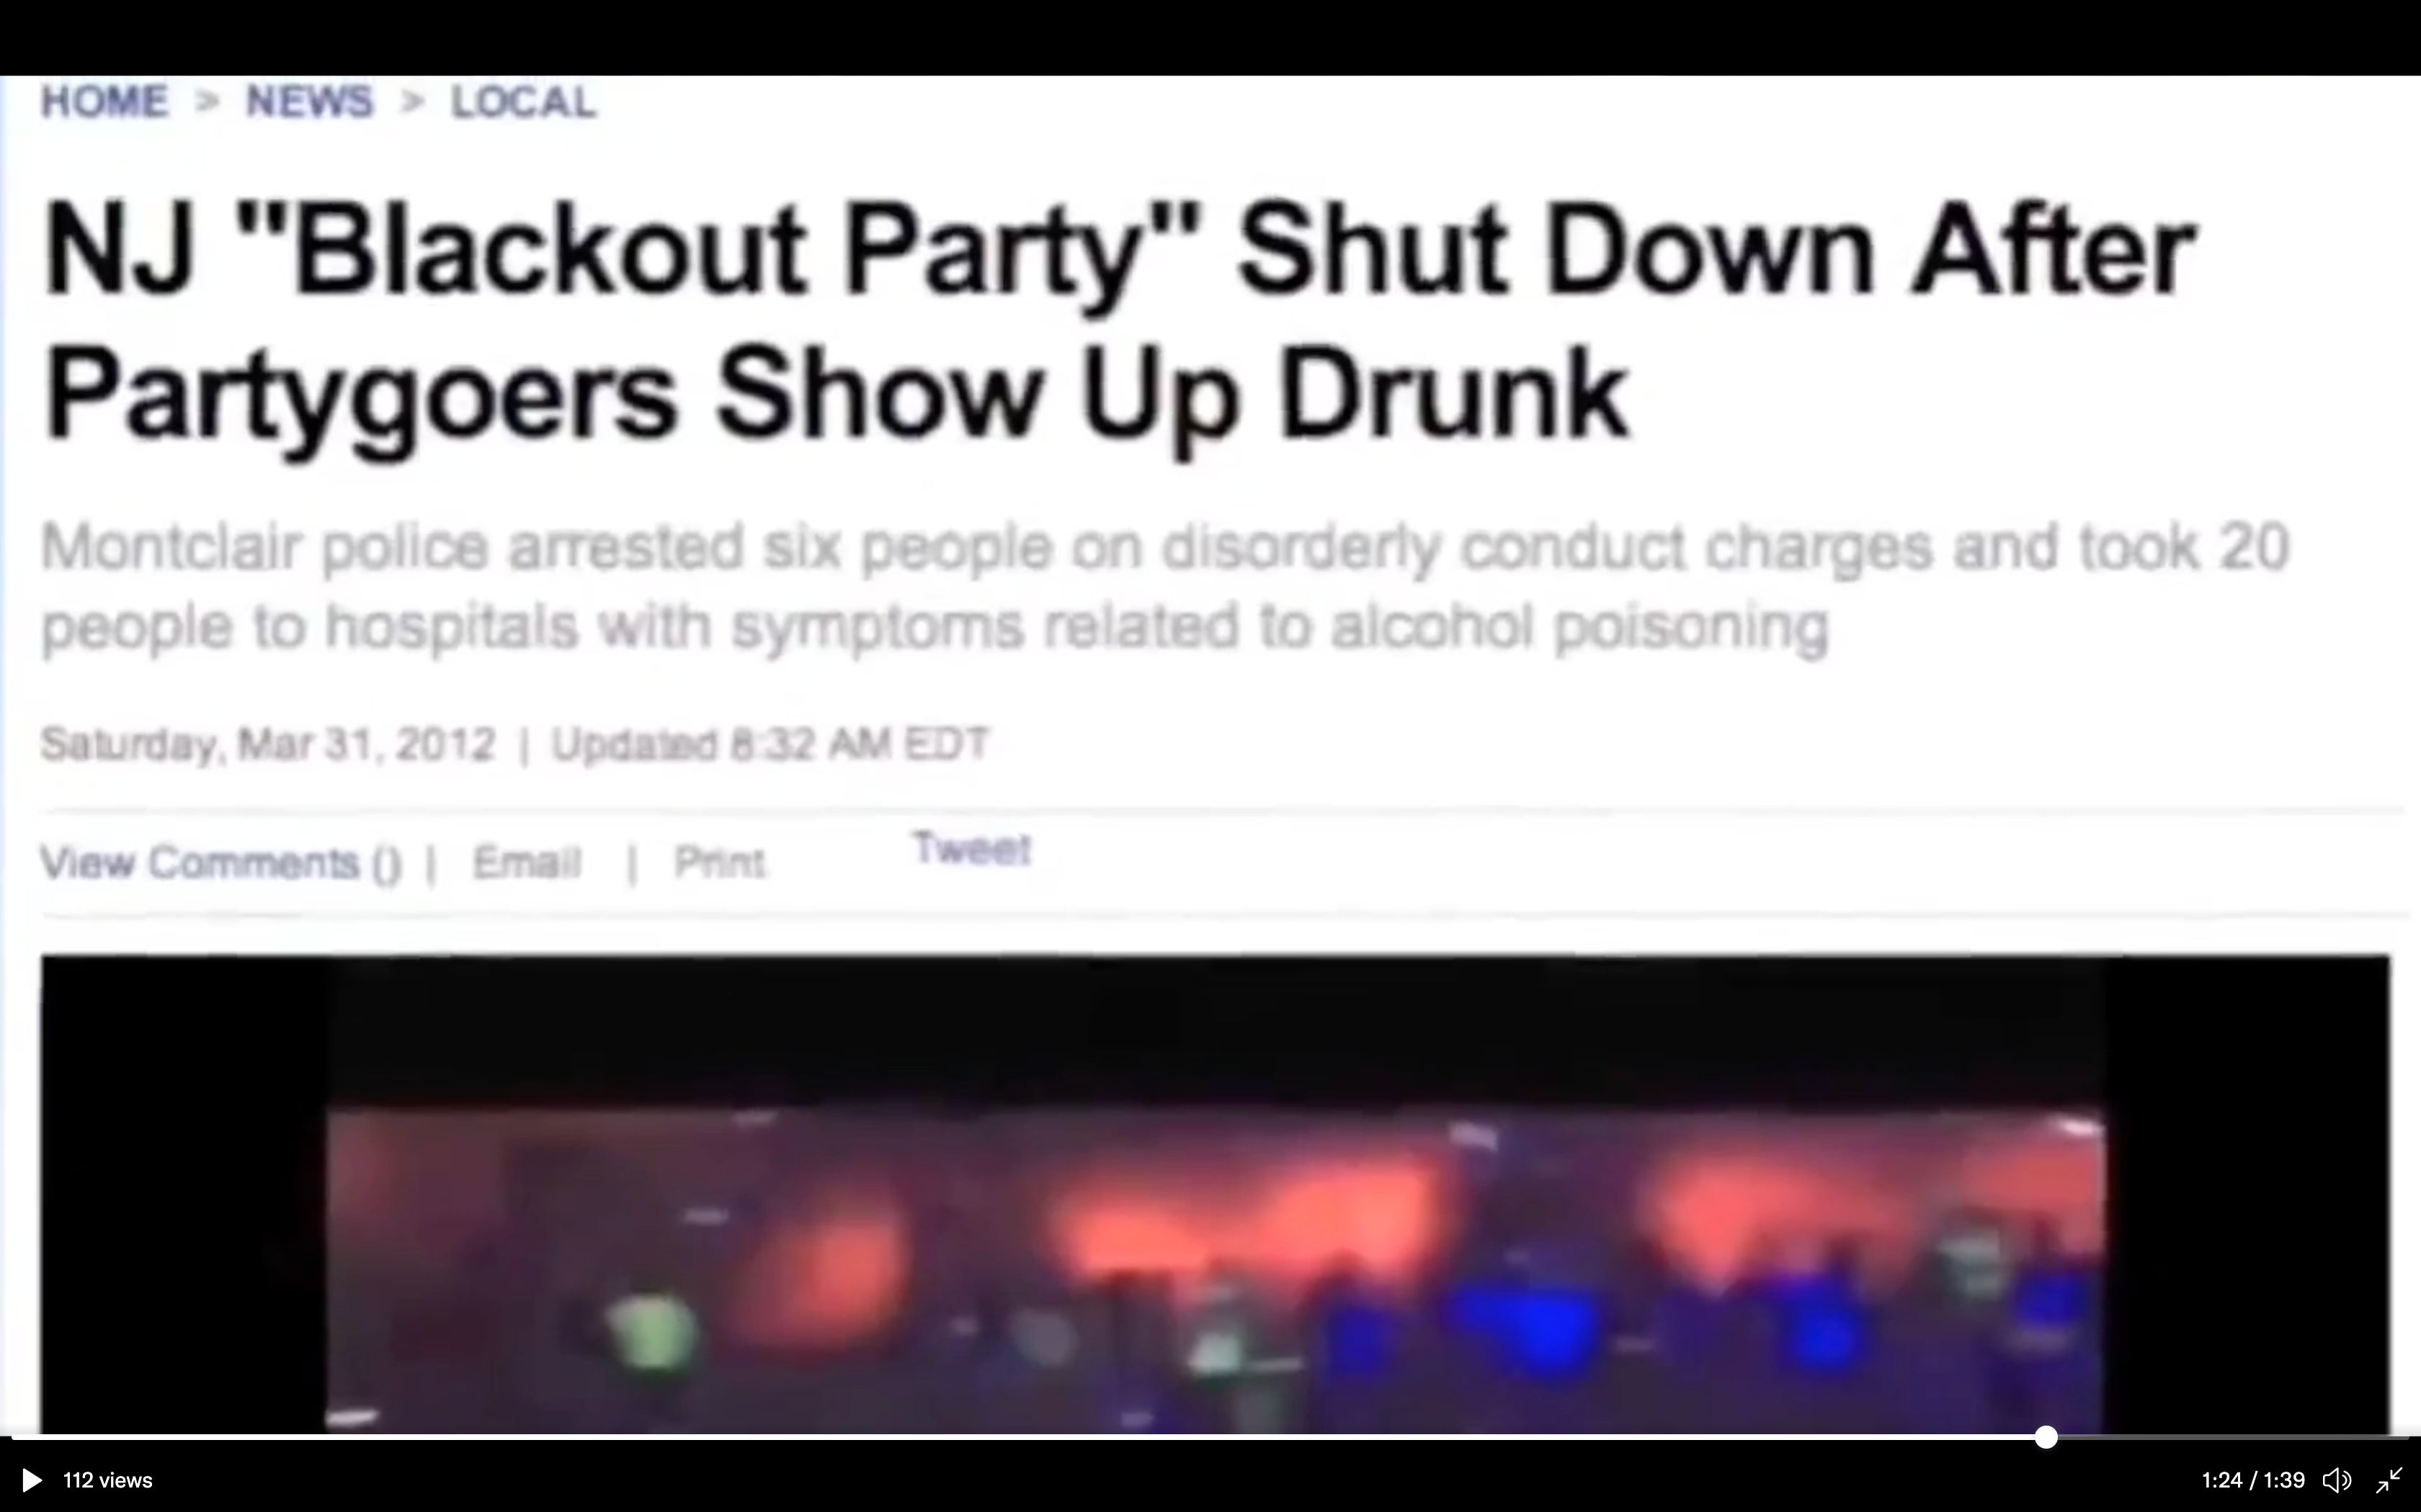This screenshot has height=1512, width=2421.
Task: Click the arrow between NEWS and LOCAL
Action: 412,102
